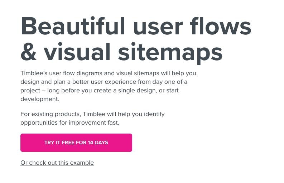The width and height of the screenshot is (284, 183).
Task: Click the word 'user' in the large headline
Action: tap(158, 28)
